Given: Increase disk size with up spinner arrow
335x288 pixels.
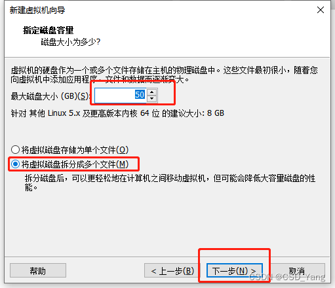Looking at the screenshot, I should pyautogui.click(x=152, y=92).
